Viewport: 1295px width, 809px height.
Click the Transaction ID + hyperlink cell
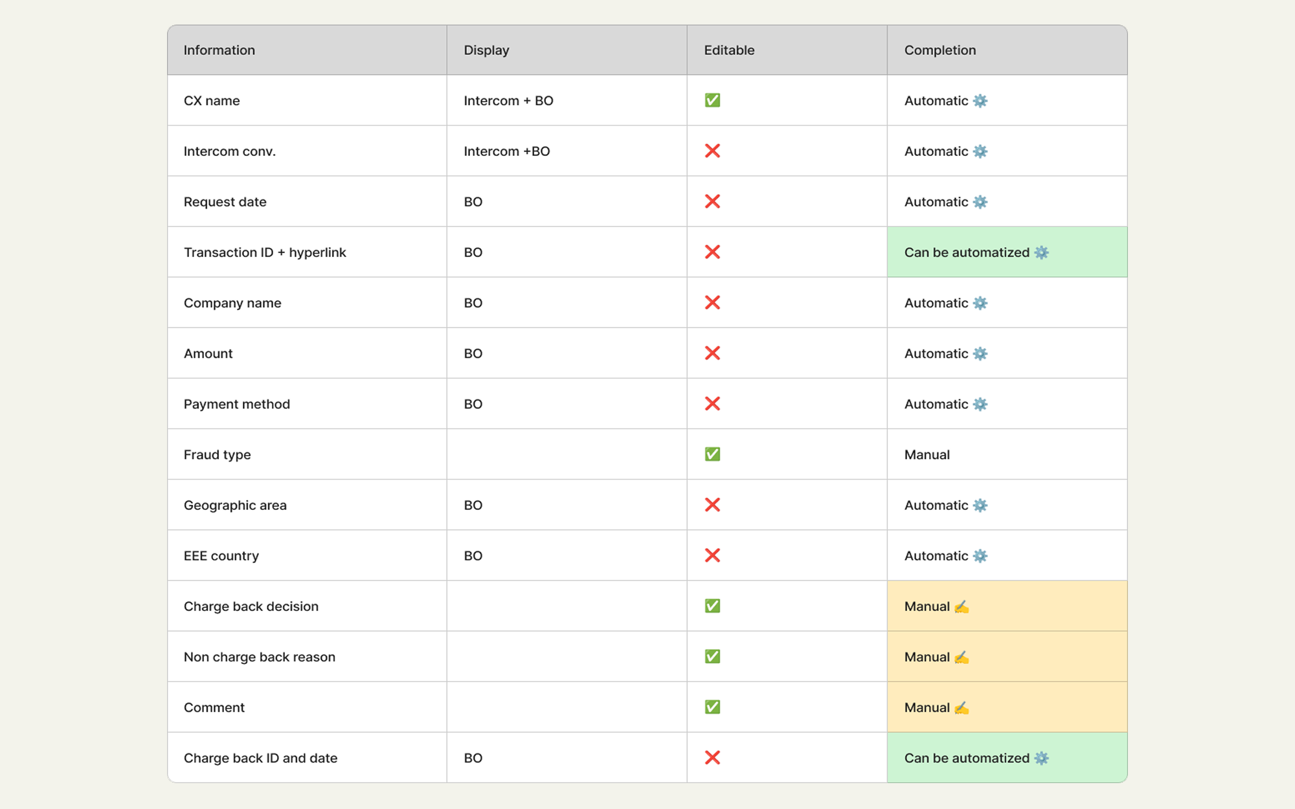(308, 252)
